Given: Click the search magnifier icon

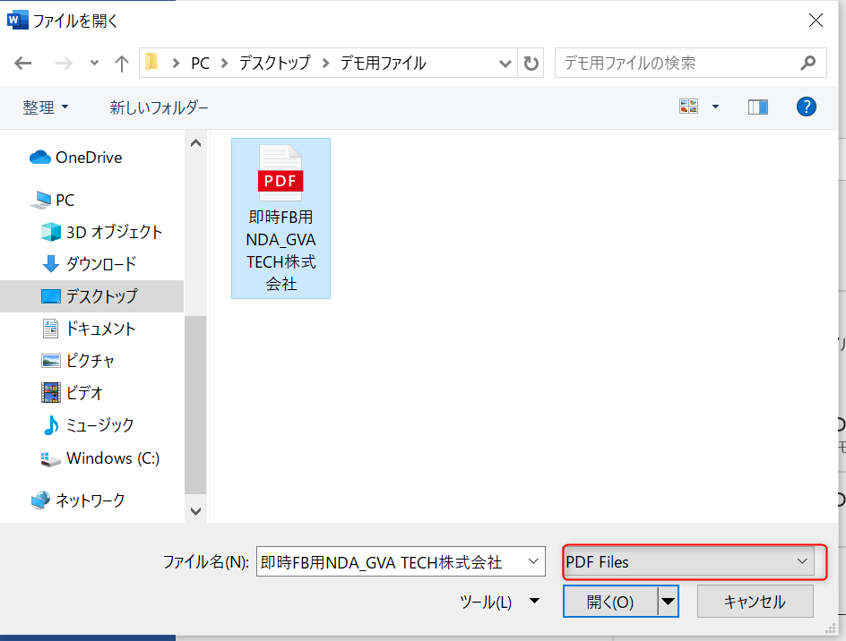Looking at the screenshot, I should 807,64.
